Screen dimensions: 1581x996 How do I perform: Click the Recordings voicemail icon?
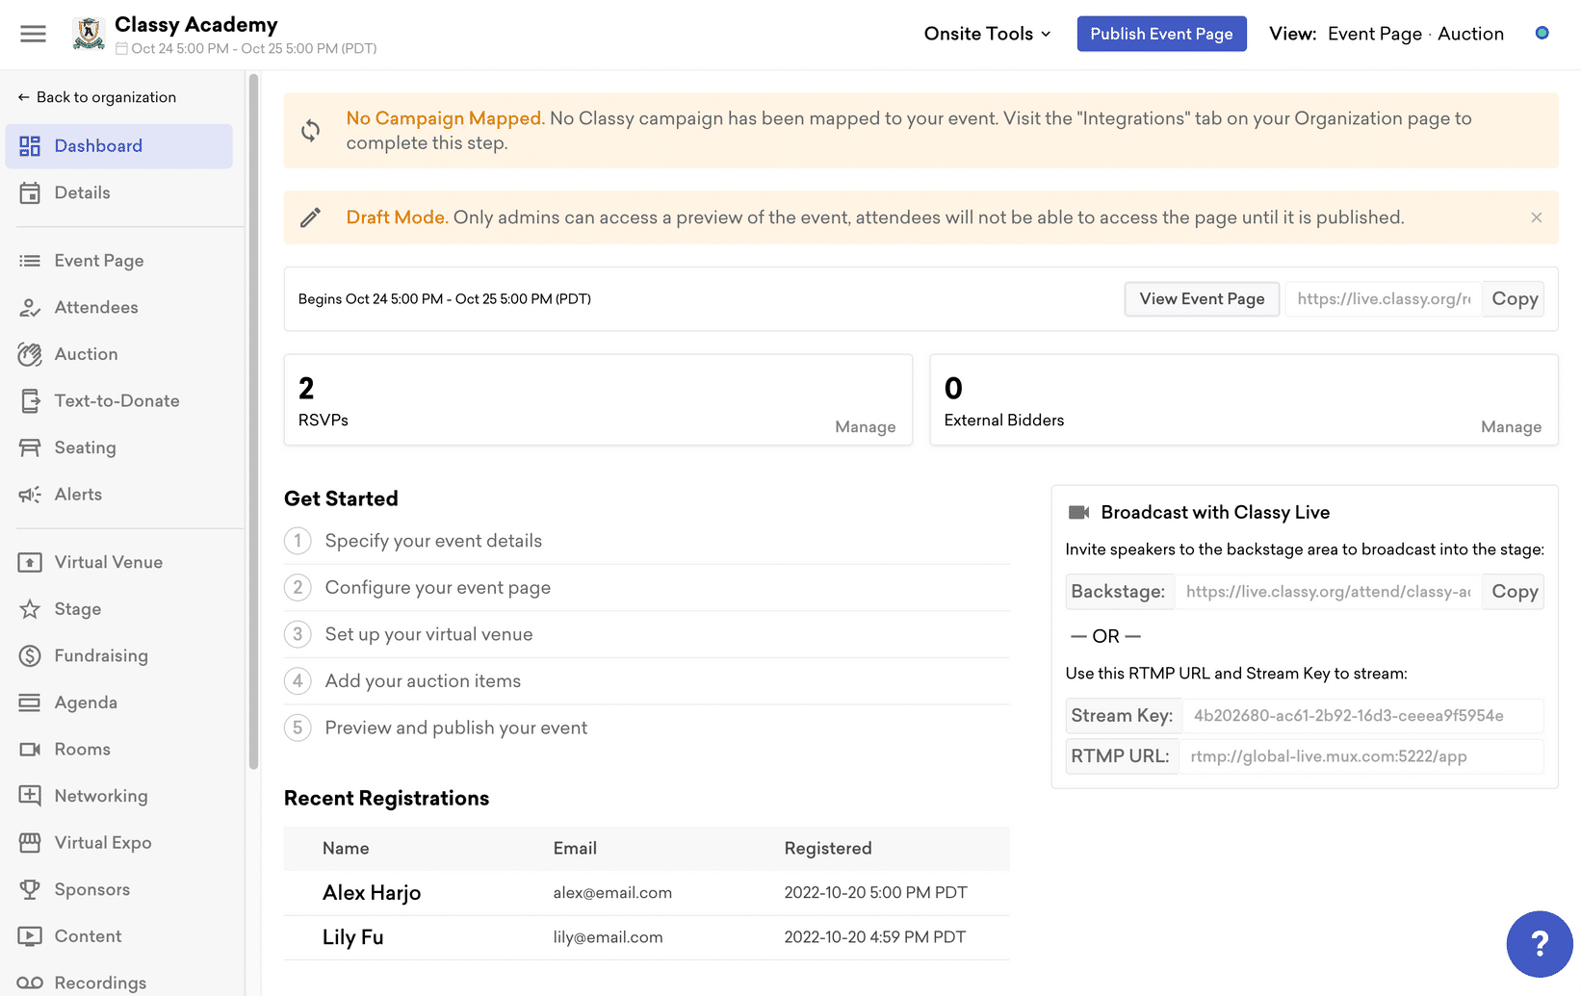click(x=30, y=983)
